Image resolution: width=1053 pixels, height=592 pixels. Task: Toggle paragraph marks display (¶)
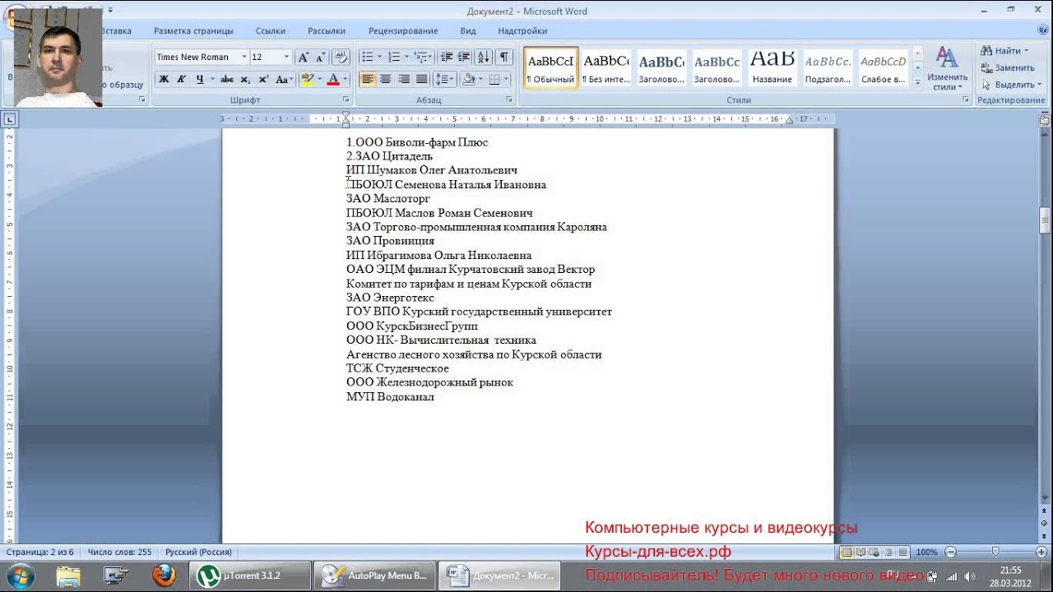pyautogui.click(x=503, y=57)
